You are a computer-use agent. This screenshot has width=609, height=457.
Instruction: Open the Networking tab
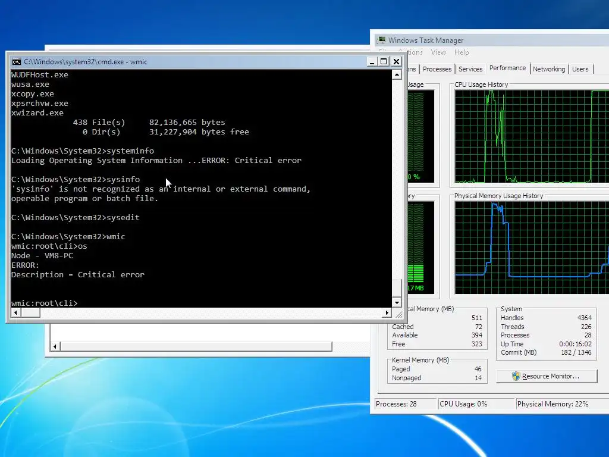click(x=549, y=69)
